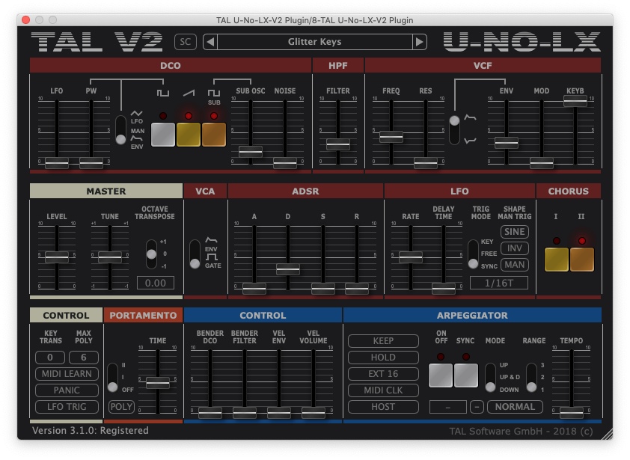This screenshot has width=630, height=460.
Task: Click the HPF FILTER slider handle
Action: point(338,144)
